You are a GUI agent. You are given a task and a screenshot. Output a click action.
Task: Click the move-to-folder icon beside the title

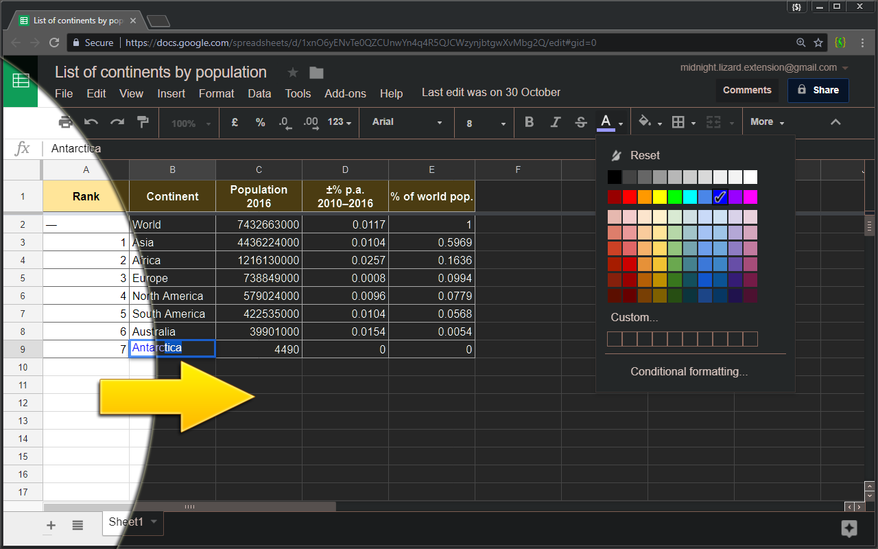pyautogui.click(x=316, y=73)
